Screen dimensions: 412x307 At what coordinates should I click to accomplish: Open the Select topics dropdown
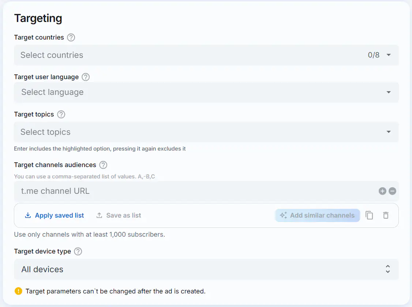click(206, 132)
